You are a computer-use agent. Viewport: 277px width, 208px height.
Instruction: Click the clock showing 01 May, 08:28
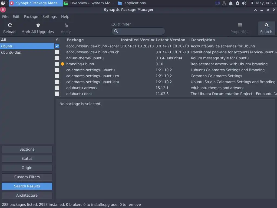coord(263,3)
